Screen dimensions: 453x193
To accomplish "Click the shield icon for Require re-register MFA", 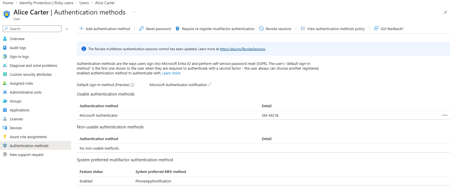I will pyautogui.click(x=177, y=28).
